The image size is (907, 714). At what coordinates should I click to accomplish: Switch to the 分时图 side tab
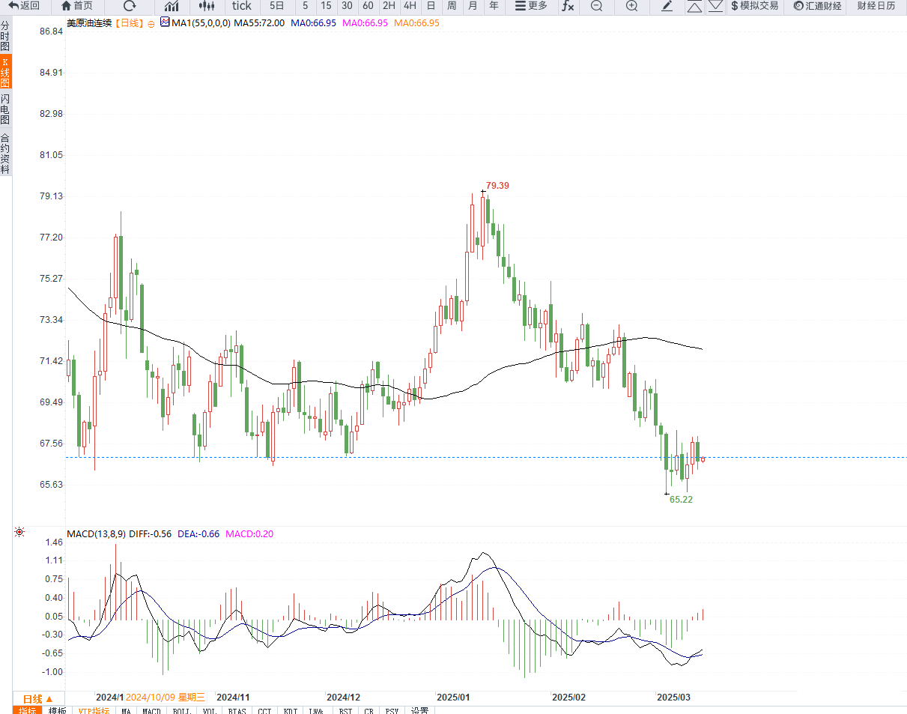tap(5, 36)
